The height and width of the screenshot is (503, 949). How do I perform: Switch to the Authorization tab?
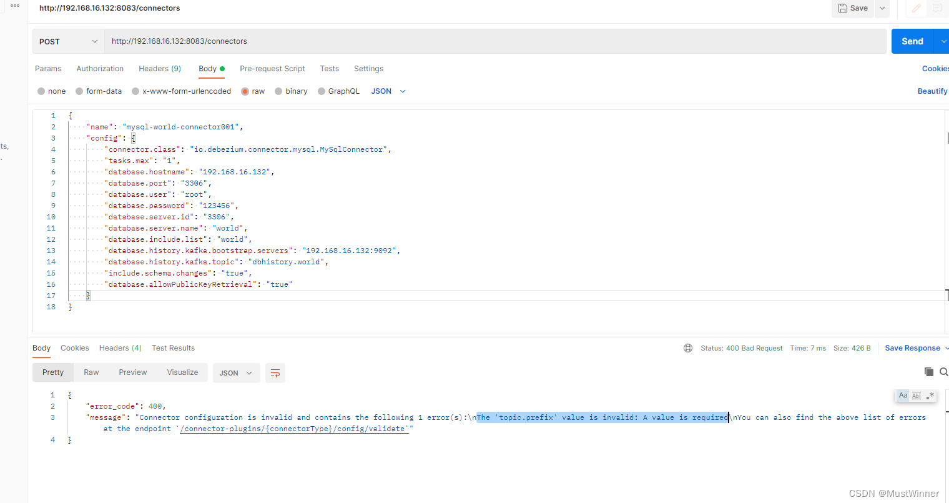(100, 69)
